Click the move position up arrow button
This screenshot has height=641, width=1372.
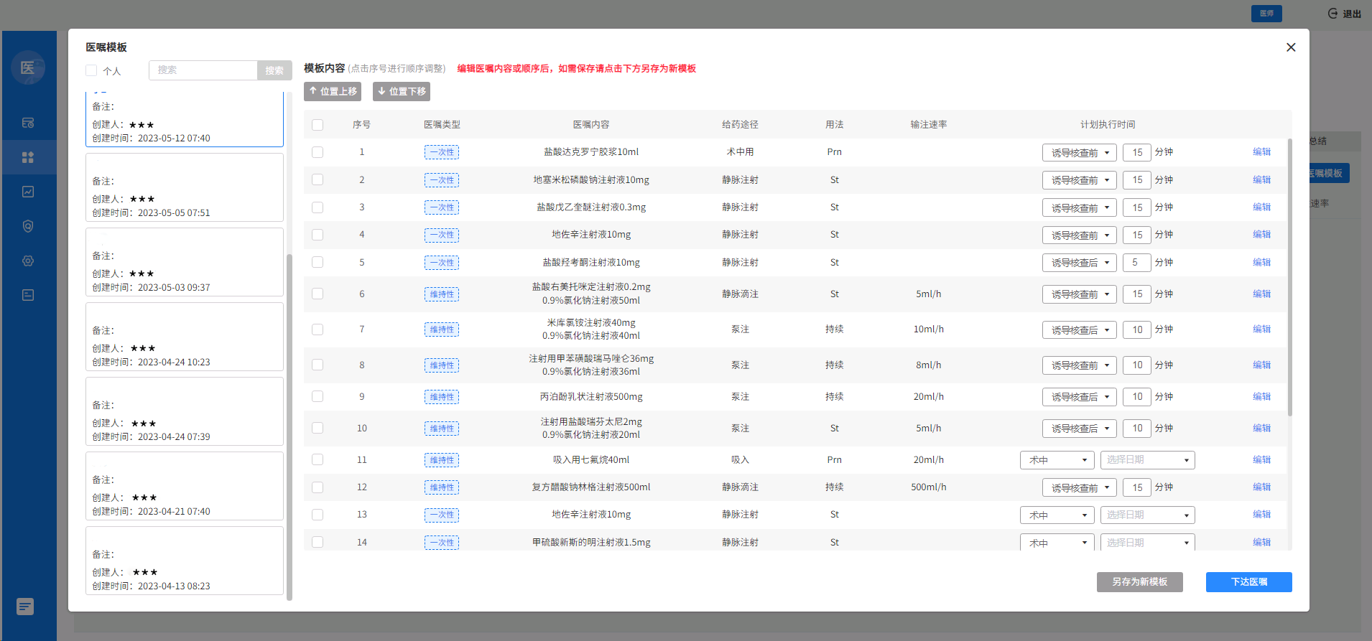pyautogui.click(x=333, y=91)
